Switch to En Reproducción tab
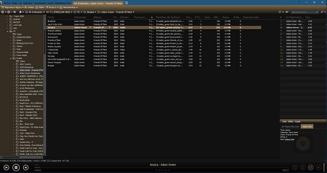 click(x=290, y=127)
